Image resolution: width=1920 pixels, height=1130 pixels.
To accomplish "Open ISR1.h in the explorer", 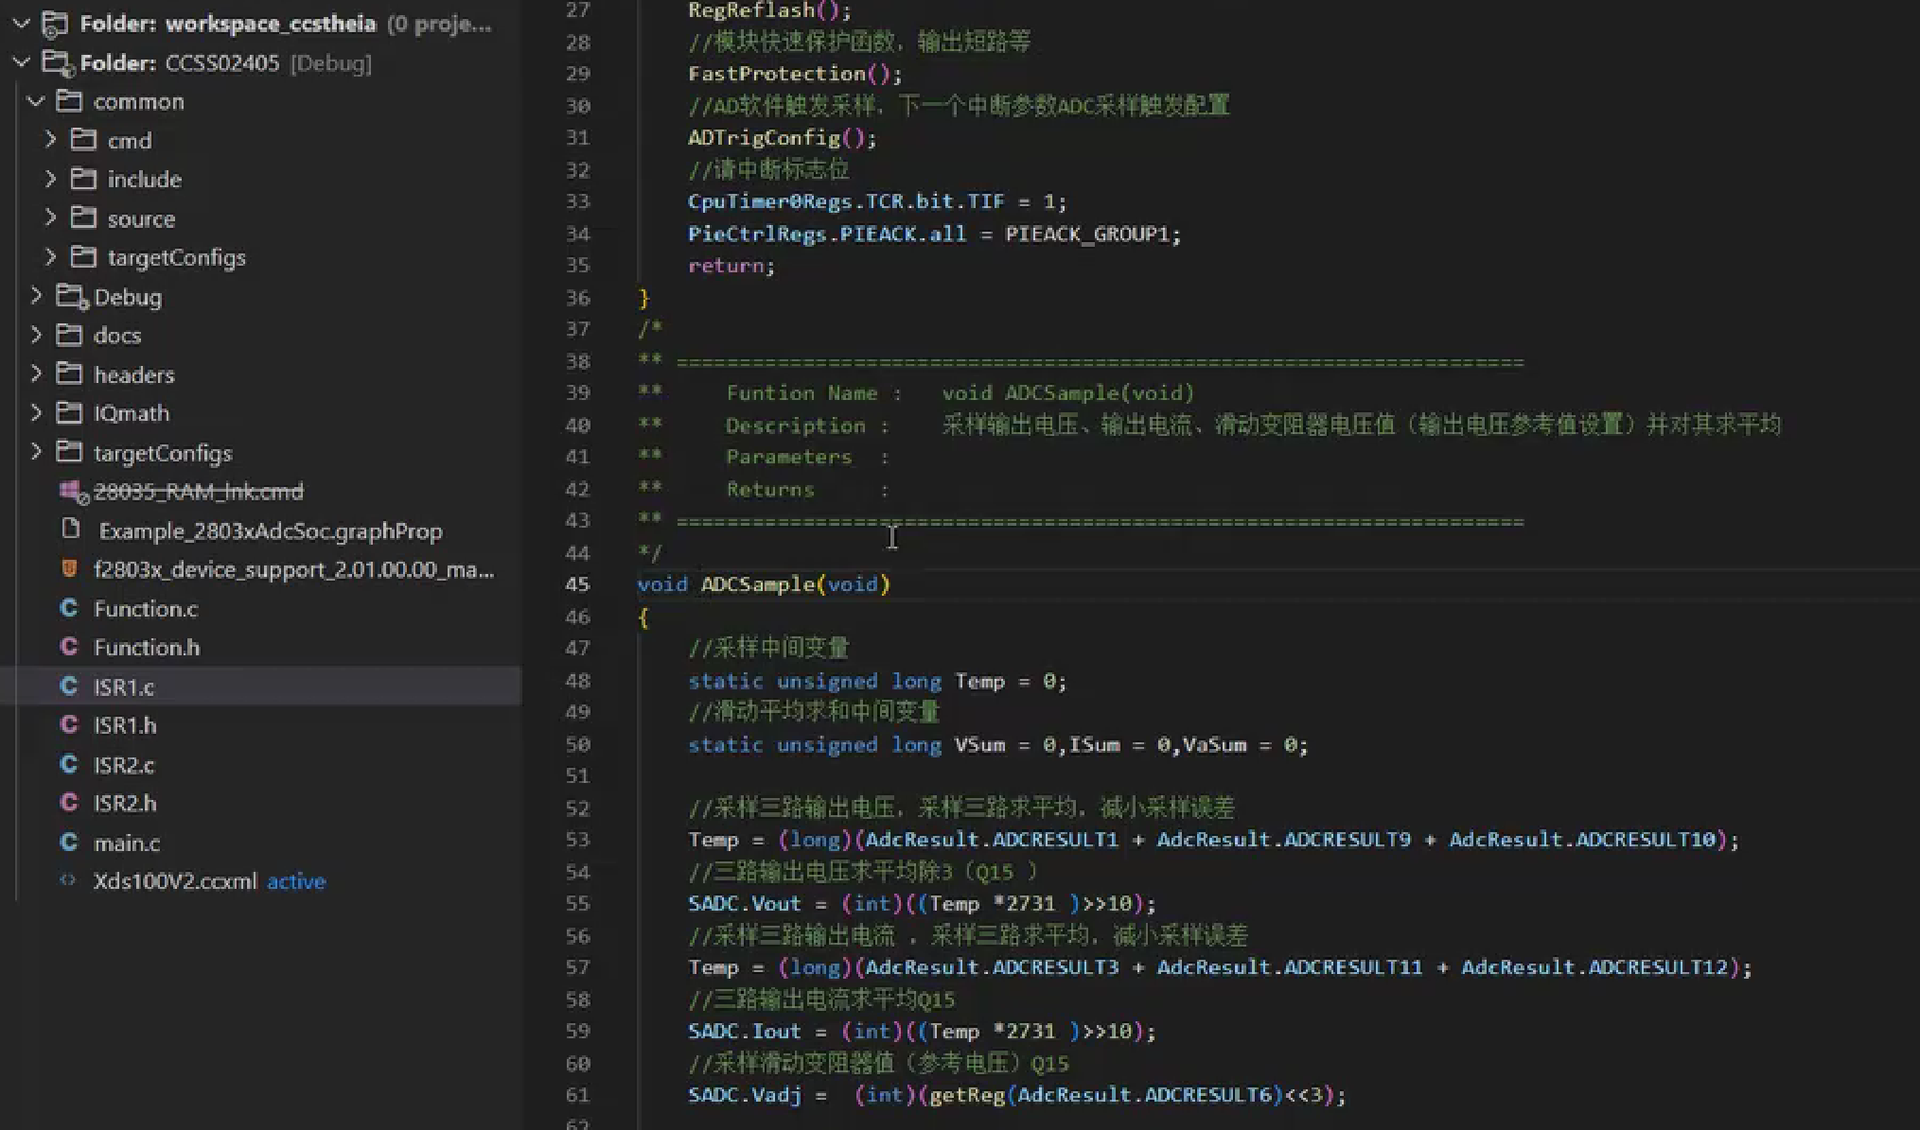I will pyautogui.click(x=125, y=725).
